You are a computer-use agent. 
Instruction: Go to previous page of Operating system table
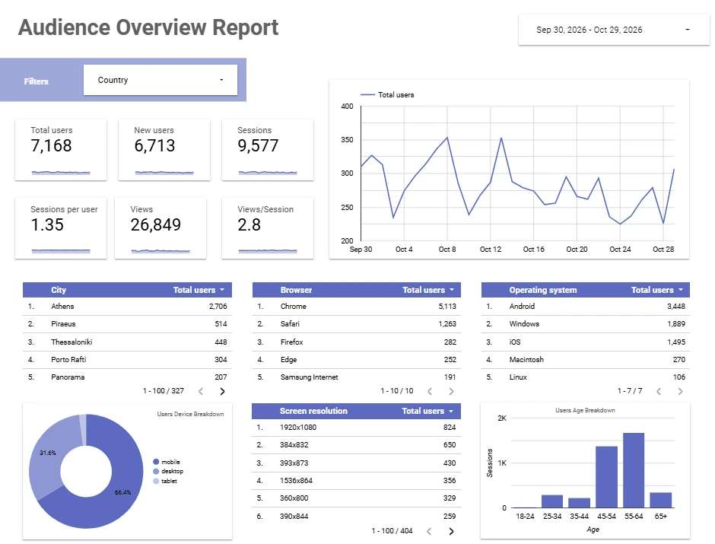point(659,391)
